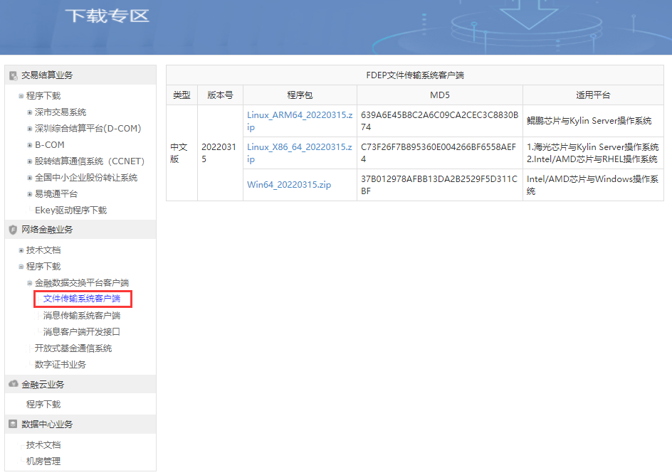The image size is (672, 475).
Task: Expand the 全国中小企业股份转让系统 node
Action: pos(30,178)
